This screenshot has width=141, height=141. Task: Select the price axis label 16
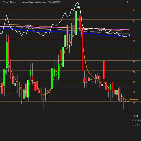pos(134,51)
